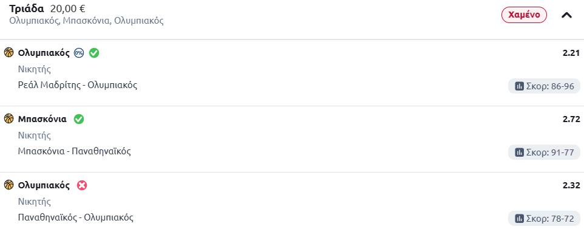Click the green checkmark next to Μπασκόνια
This screenshot has width=584, height=229.
click(x=79, y=119)
